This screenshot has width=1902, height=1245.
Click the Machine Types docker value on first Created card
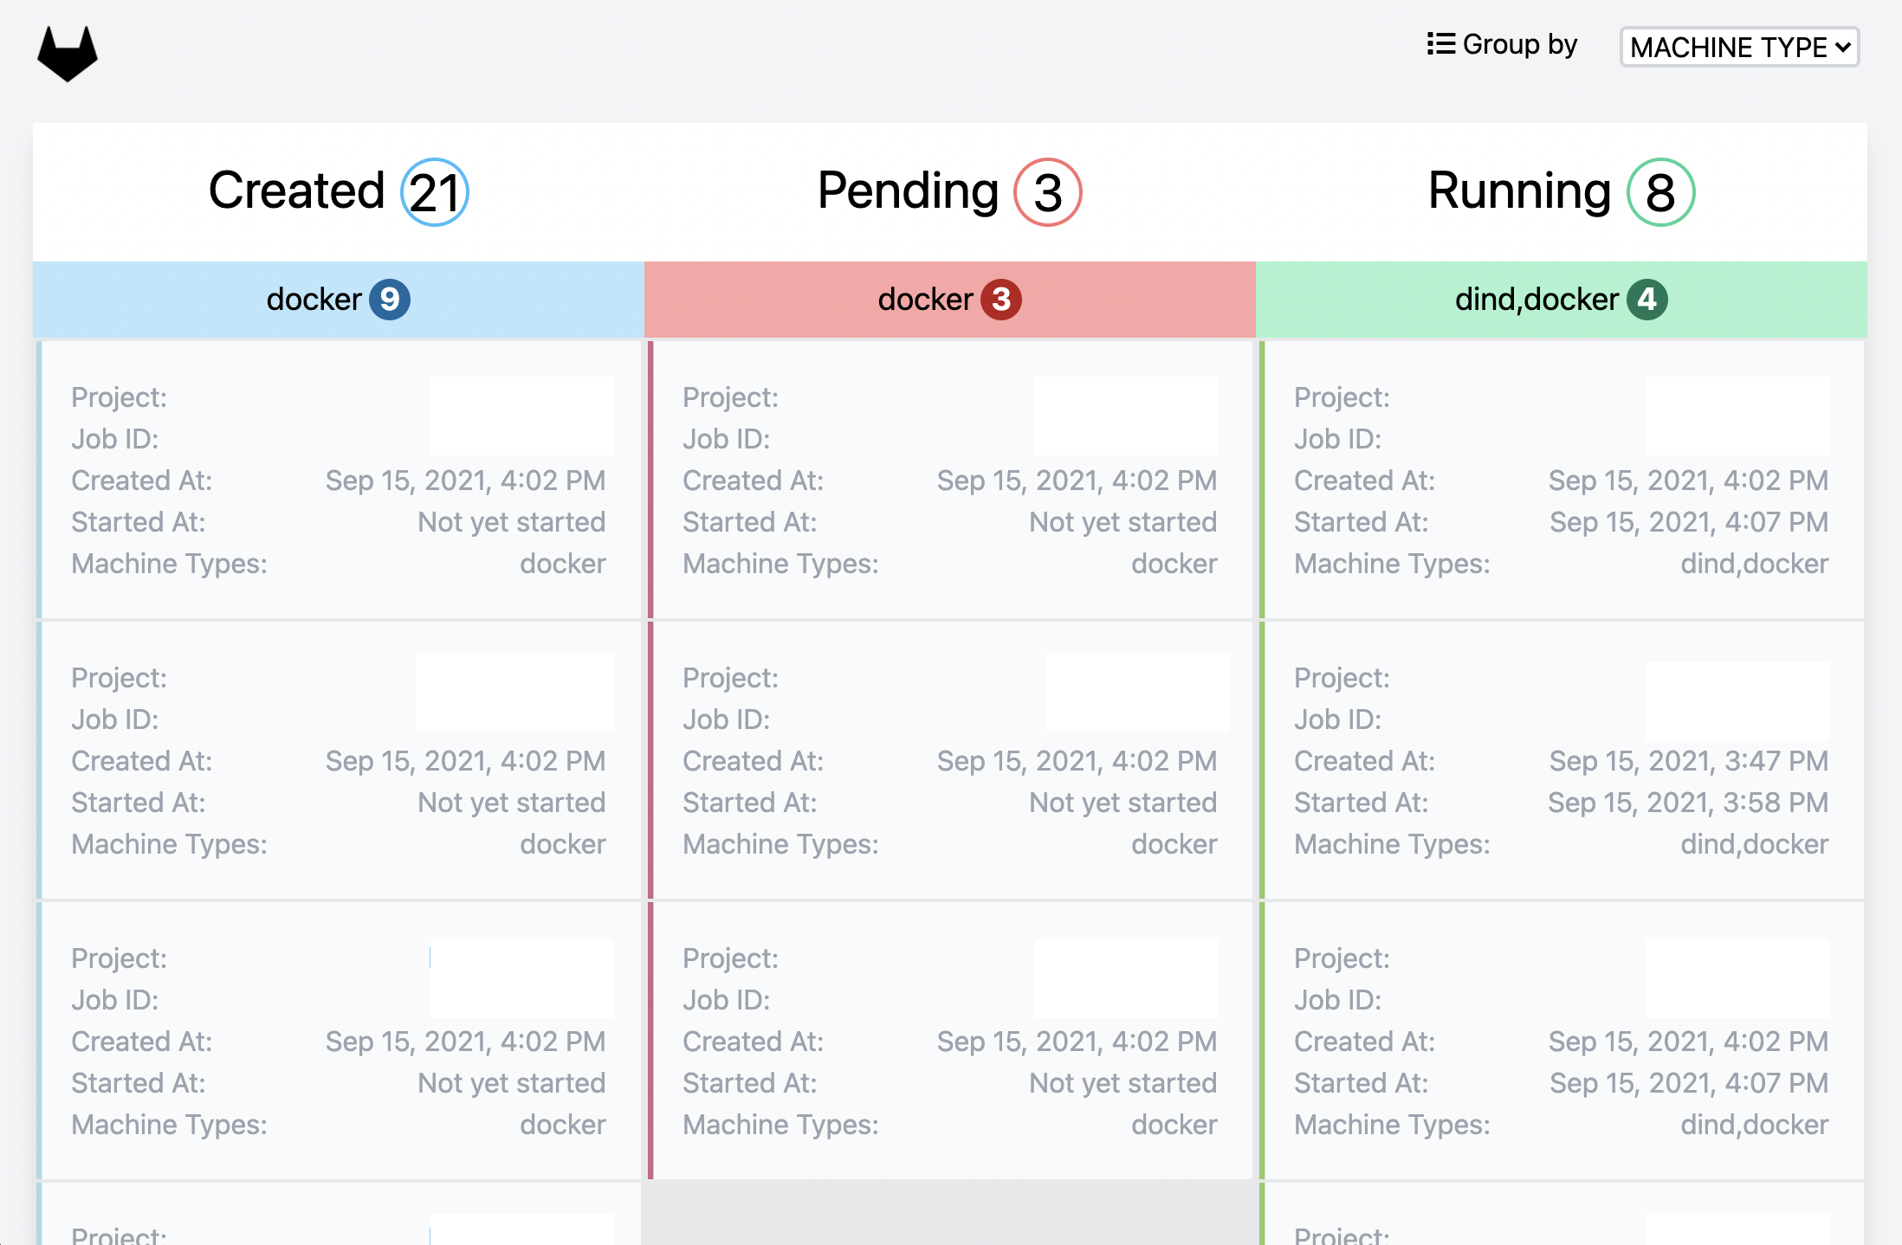562,563
